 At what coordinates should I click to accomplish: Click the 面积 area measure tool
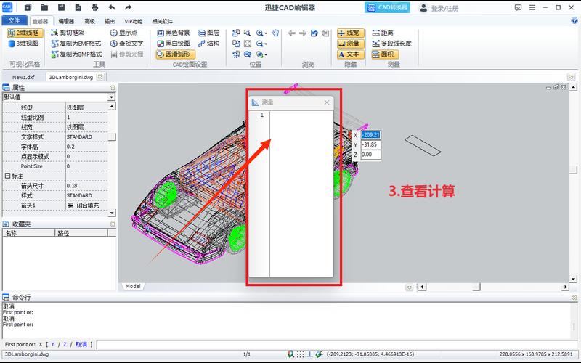385,54
